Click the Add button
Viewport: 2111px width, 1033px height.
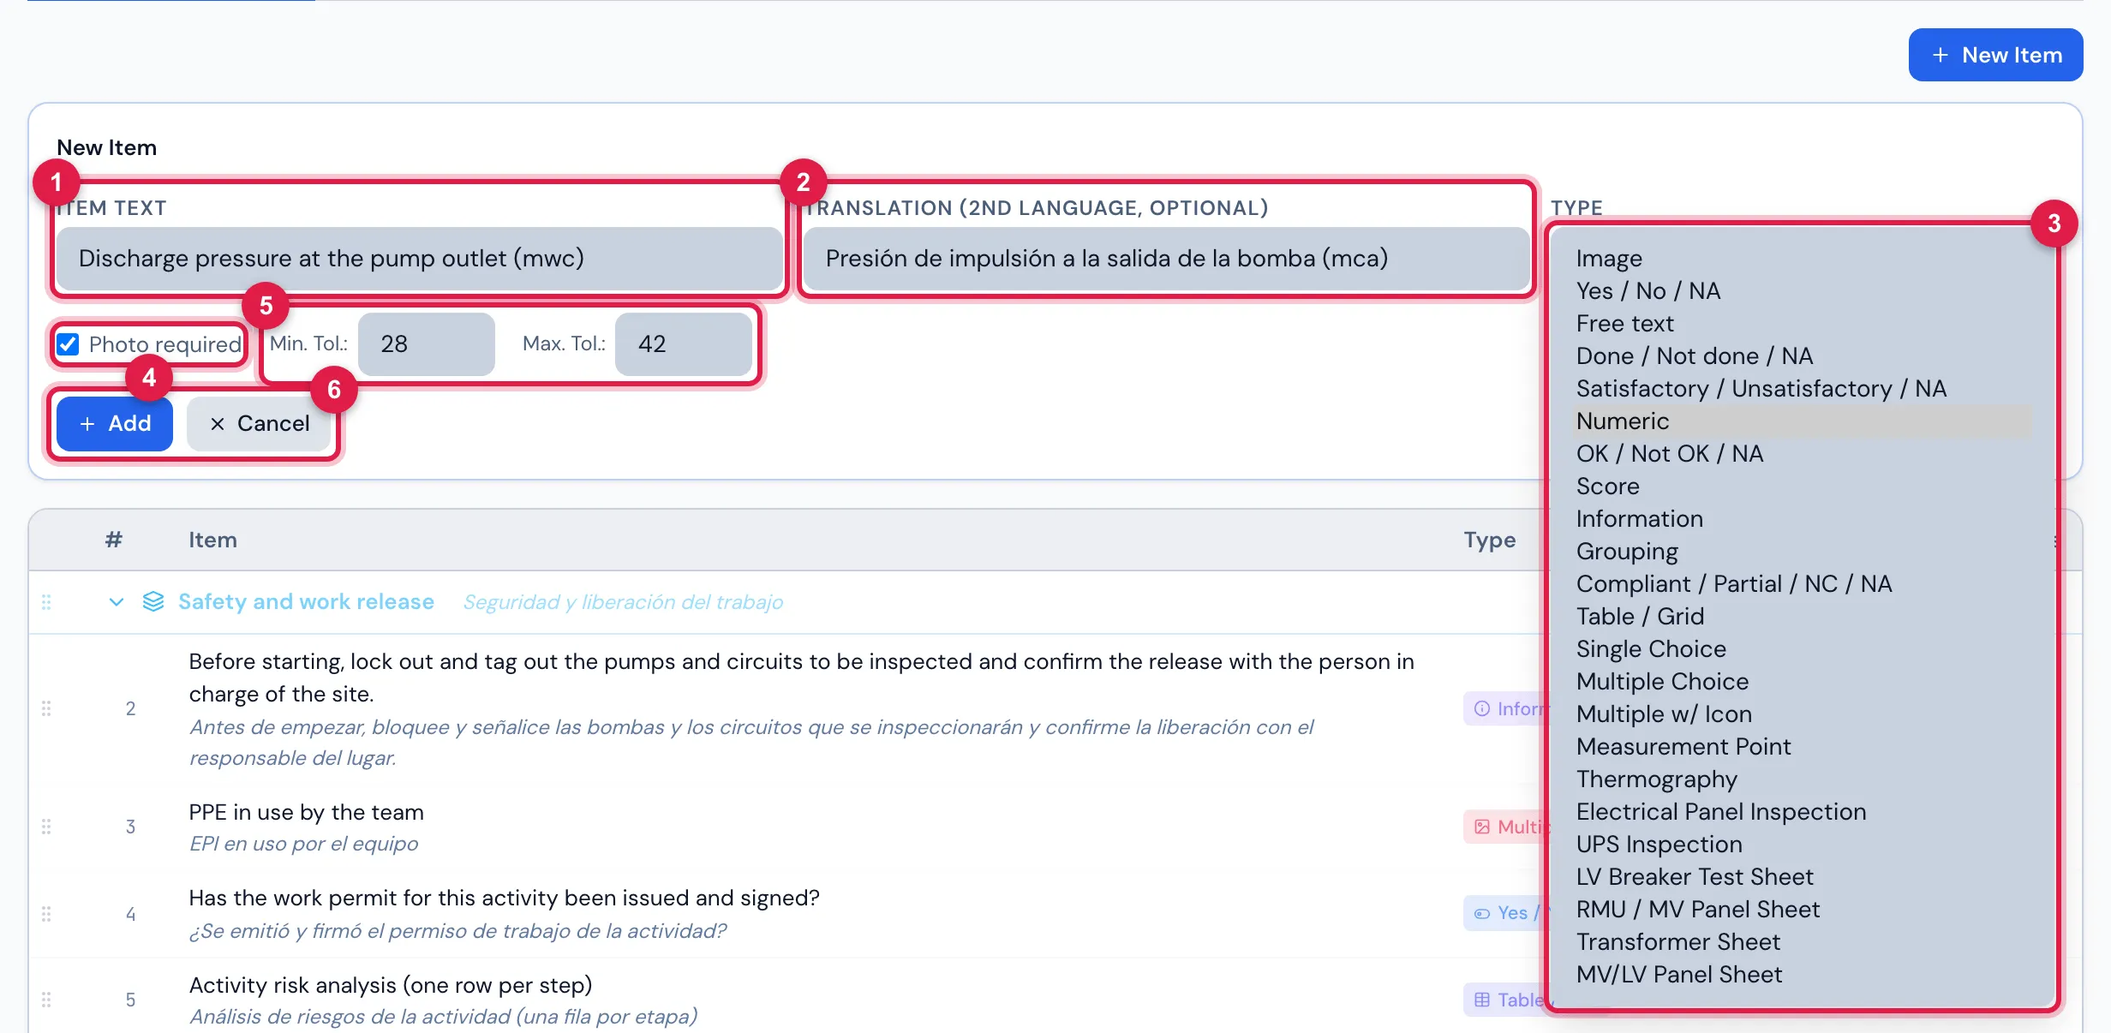point(115,424)
